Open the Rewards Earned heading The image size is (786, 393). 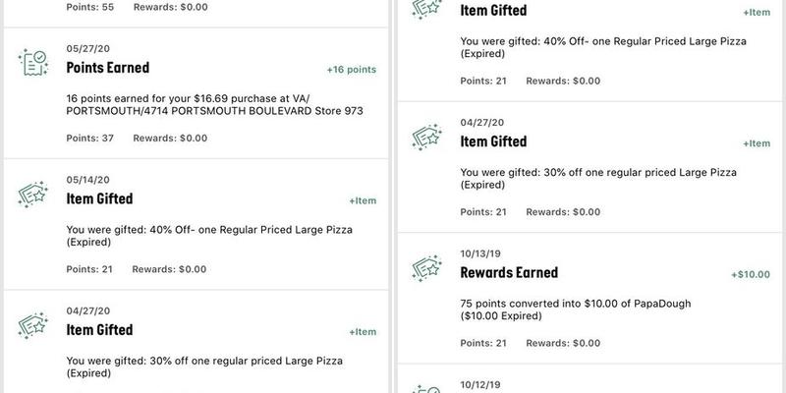coord(509,272)
